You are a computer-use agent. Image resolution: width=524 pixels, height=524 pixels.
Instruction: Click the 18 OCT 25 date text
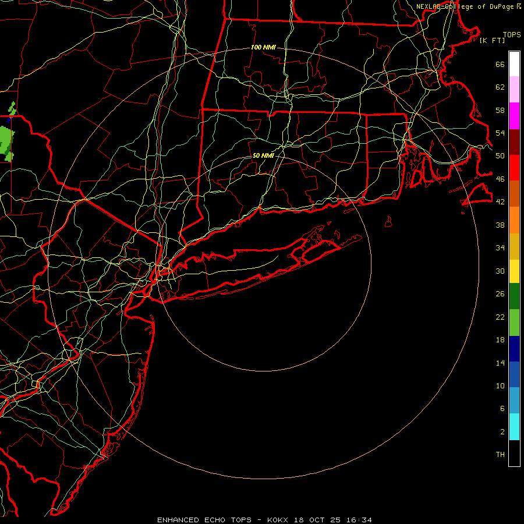(x=317, y=520)
